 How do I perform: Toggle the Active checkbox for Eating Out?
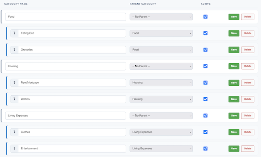pos(206,33)
